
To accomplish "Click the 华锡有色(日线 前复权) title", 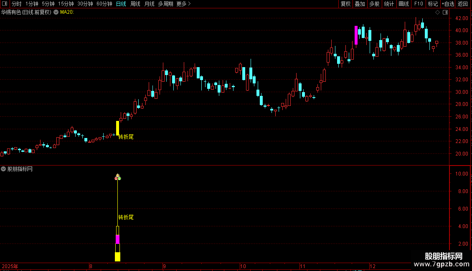I will [x=26, y=12].
